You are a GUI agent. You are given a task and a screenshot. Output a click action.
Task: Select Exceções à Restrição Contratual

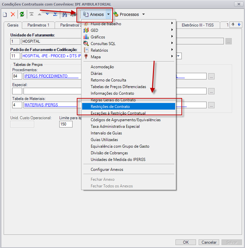coord(128,113)
